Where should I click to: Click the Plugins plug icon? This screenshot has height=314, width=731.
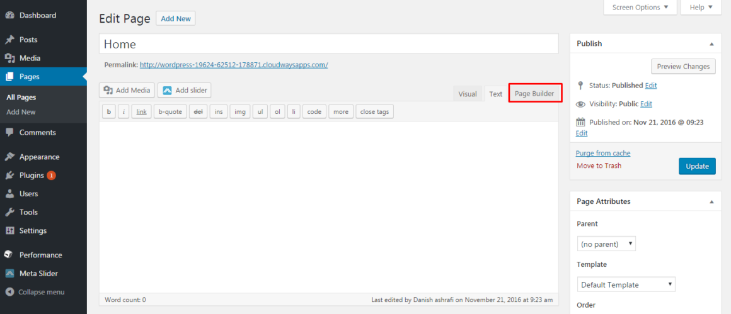point(9,176)
